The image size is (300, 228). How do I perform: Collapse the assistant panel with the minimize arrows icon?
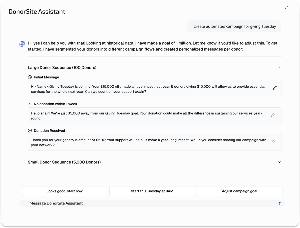pyautogui.click(x=286, y=8)
